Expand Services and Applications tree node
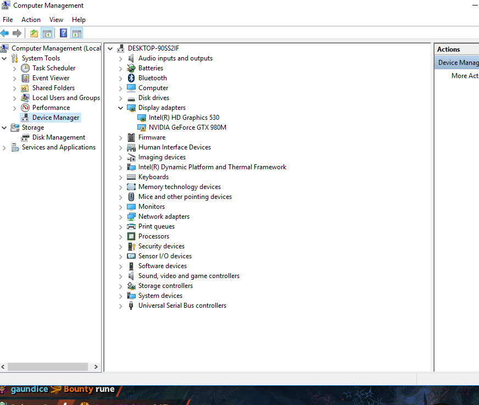The height and width of the screenshot is (405, 479). click(4, 148)
